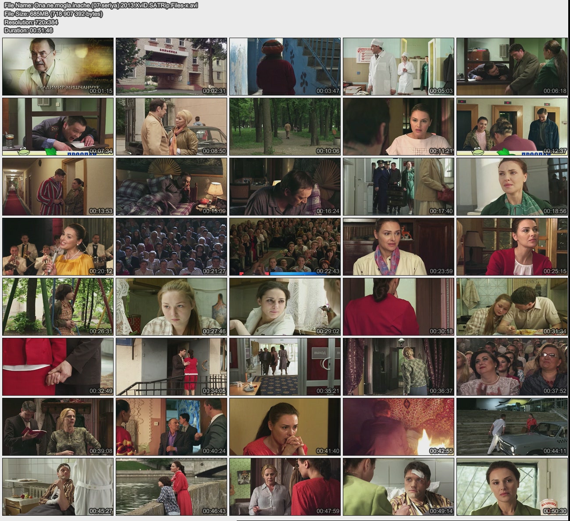Click the 00:37:52 timestamp on the audience frame
Viewport: 570px width, 521px height.
pos(555,391)
